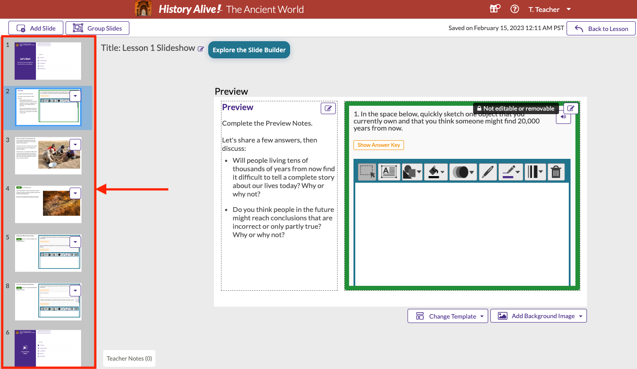Open slide 3's options dropdown arrow
Screen dimensions: 637x369
click(75, 144)
